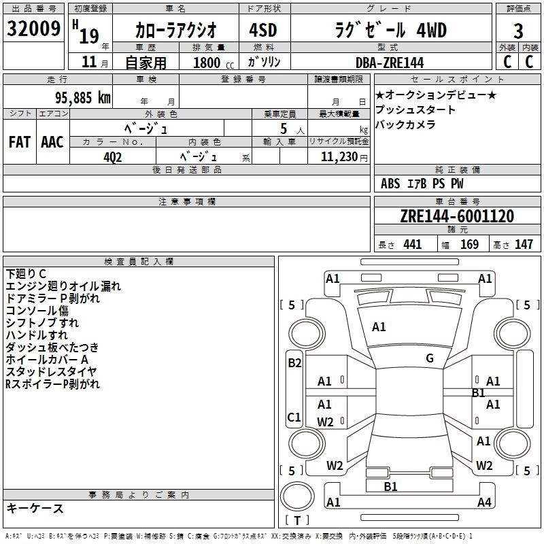The width and height of the screenshot is (544, 544).
Task: Select the color number 4Q2
Action: (113, 156)
